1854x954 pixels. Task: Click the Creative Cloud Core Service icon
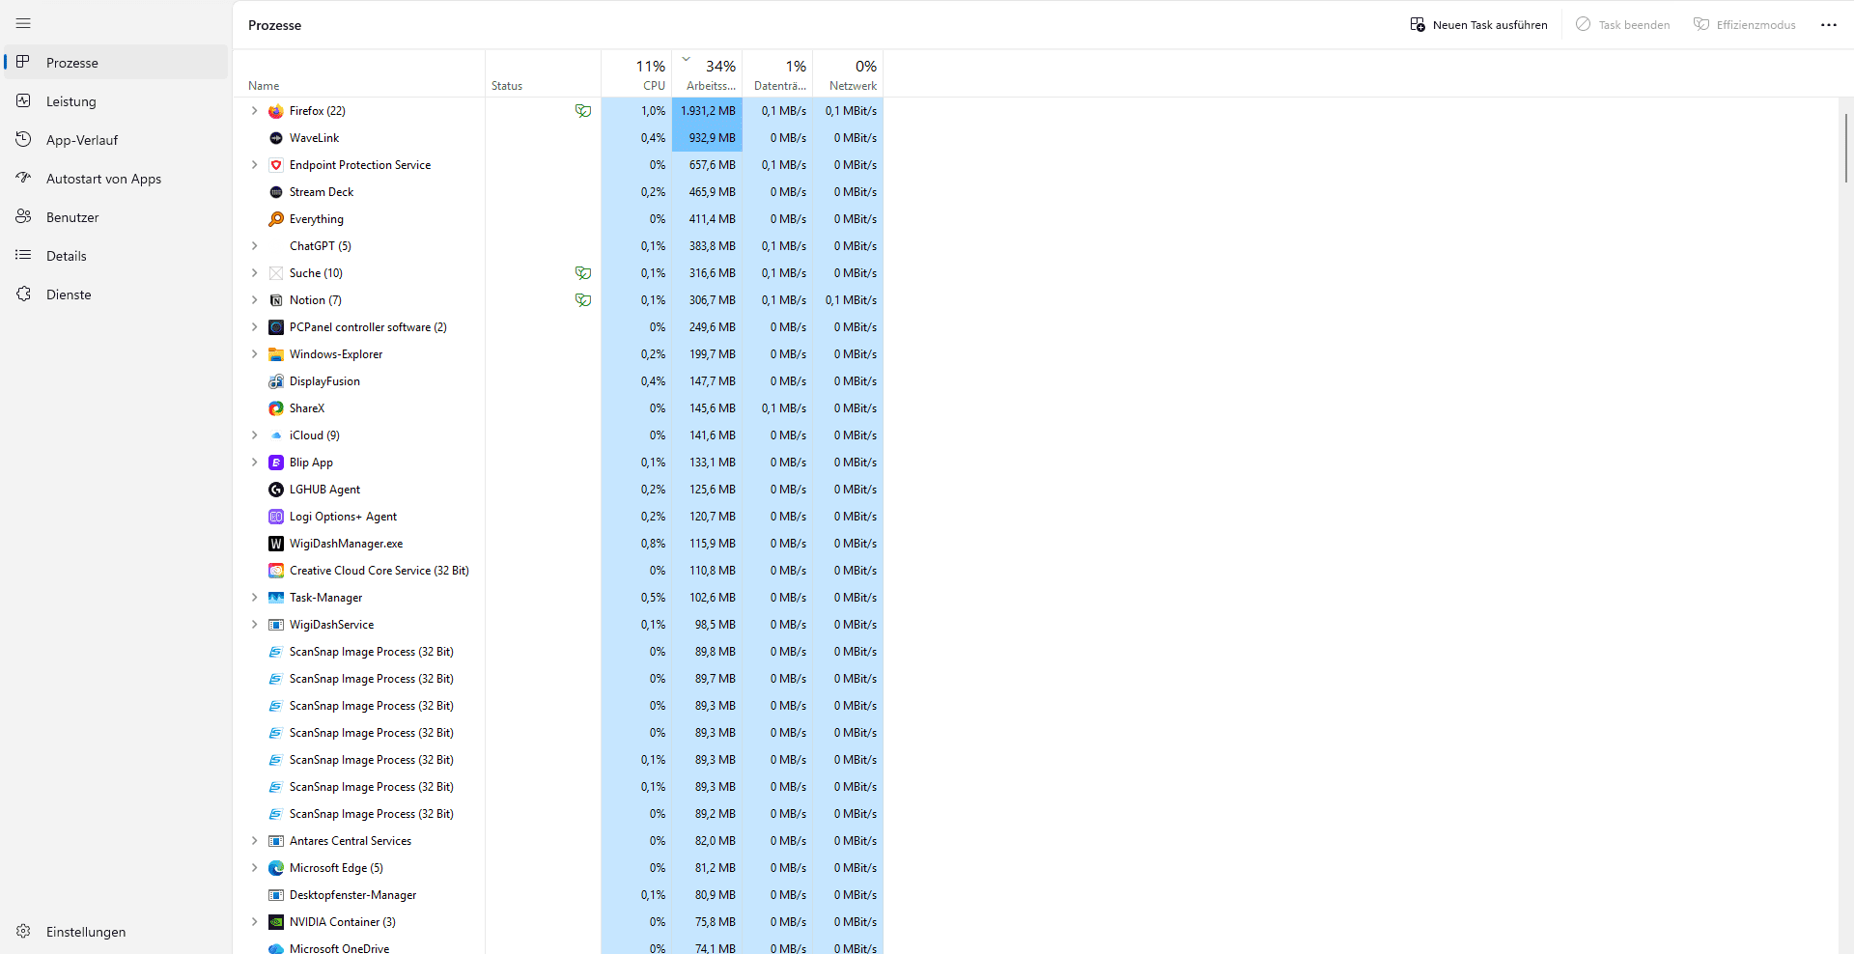tap(276, 571)
